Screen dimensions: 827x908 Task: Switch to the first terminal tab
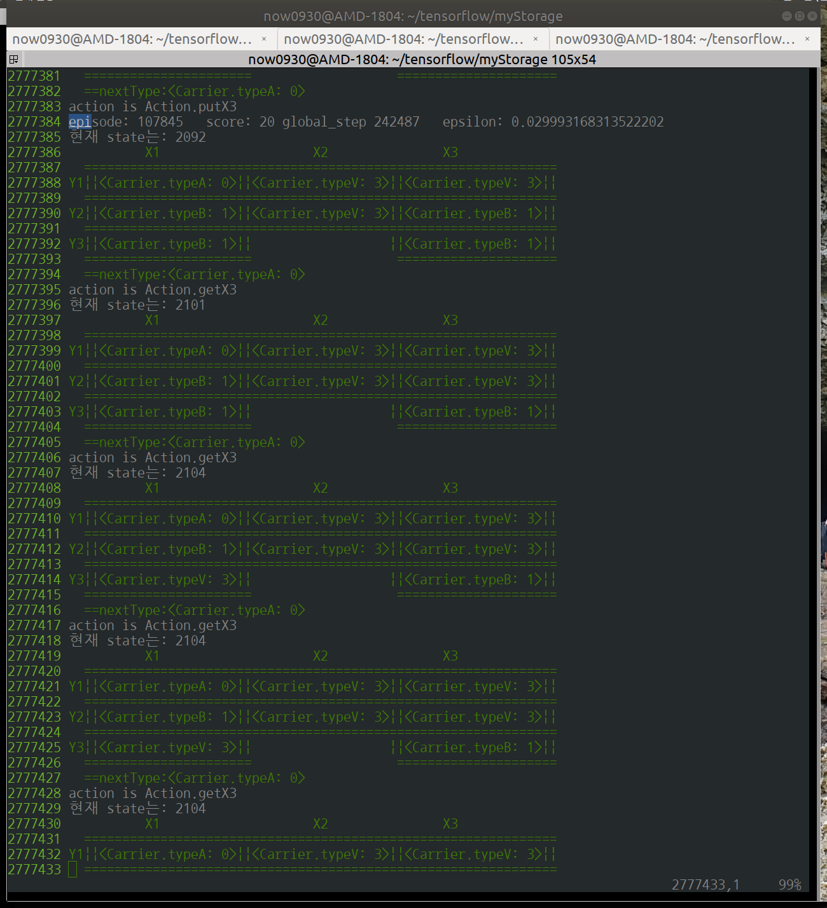(x=132, y=39)
